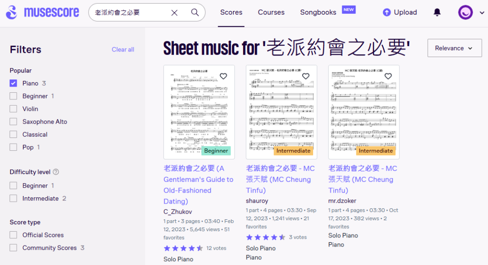Open the notifications bell
This screenshot has height=265, width=488.
437,12
